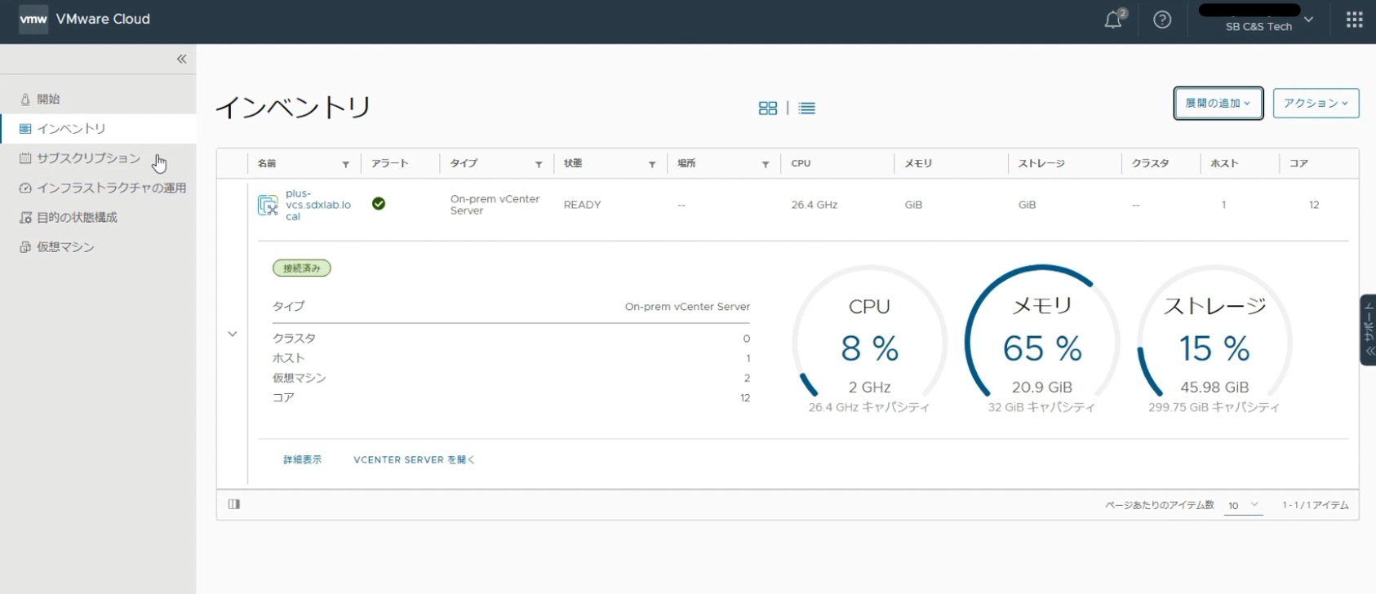Click 20.9 GiB memory value
The height and width of the screenshot is (594, 1376).
pyautogui.click(x=1042, y=388)
